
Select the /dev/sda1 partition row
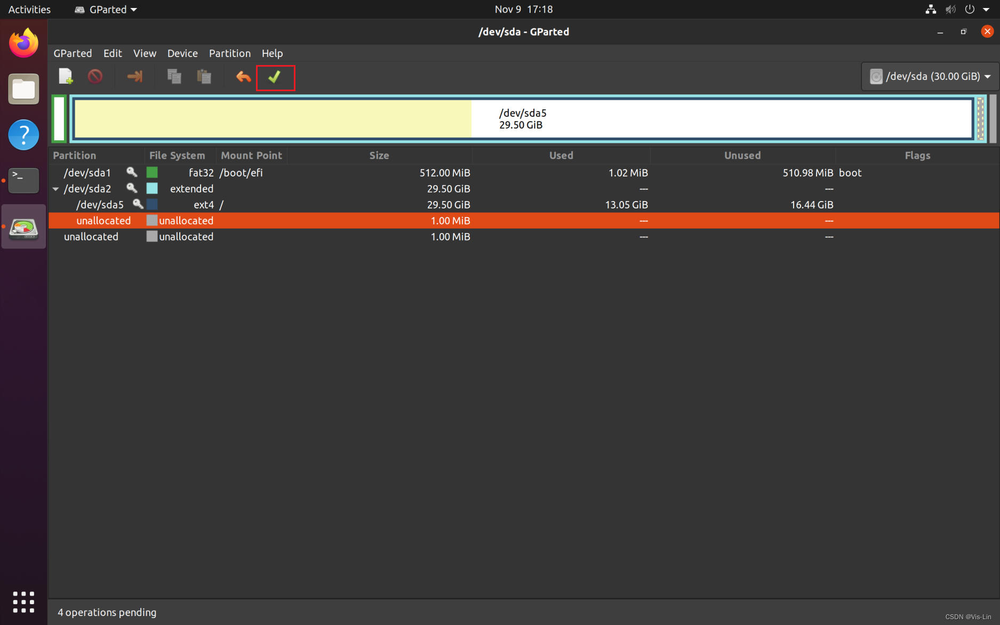(x=524, y=173)
